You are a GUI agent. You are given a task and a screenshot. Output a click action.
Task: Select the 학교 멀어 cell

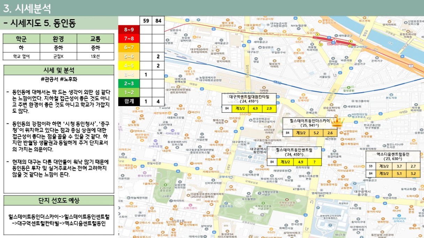pos(21,56)
